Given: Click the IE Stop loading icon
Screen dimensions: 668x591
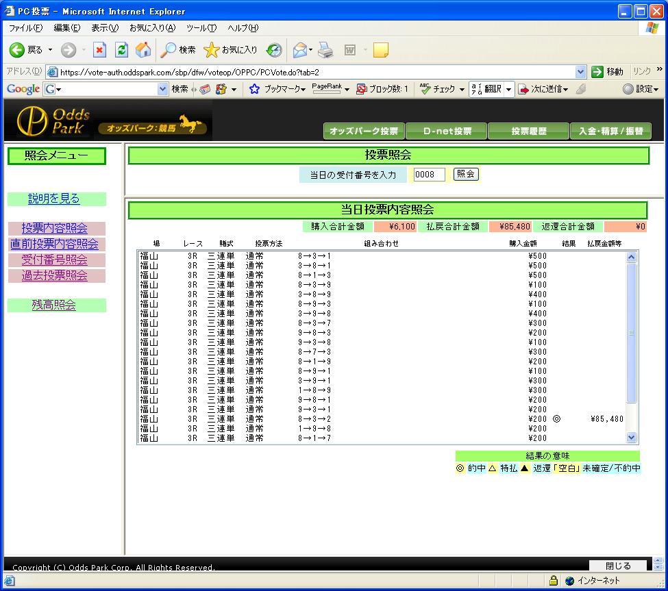Looking at the screenshot, I should (x=100, y=50).
